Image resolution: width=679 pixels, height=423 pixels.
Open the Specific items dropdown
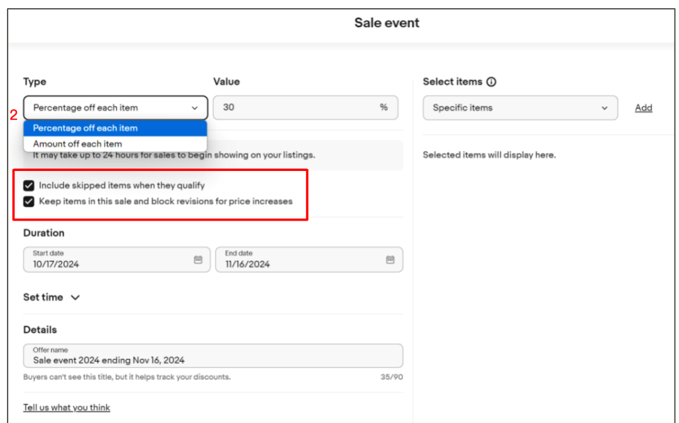pyautogui.click(x=520, y=107)
